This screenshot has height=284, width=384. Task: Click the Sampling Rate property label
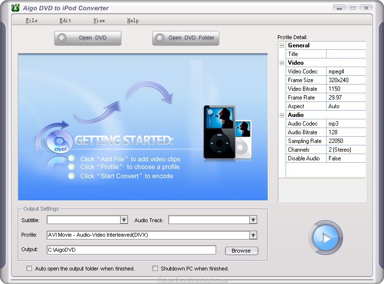(x=305, y=141)
